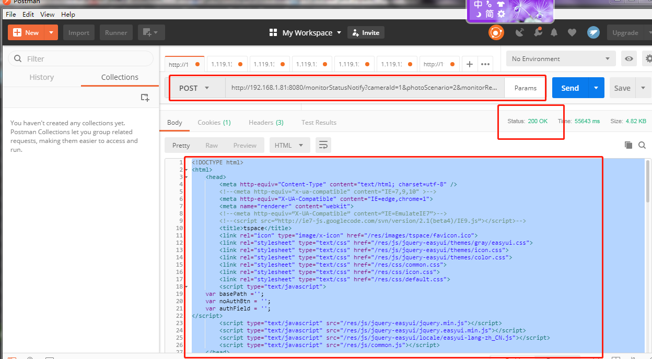Open the No Environment dropdown

click(x=561, y=58)
